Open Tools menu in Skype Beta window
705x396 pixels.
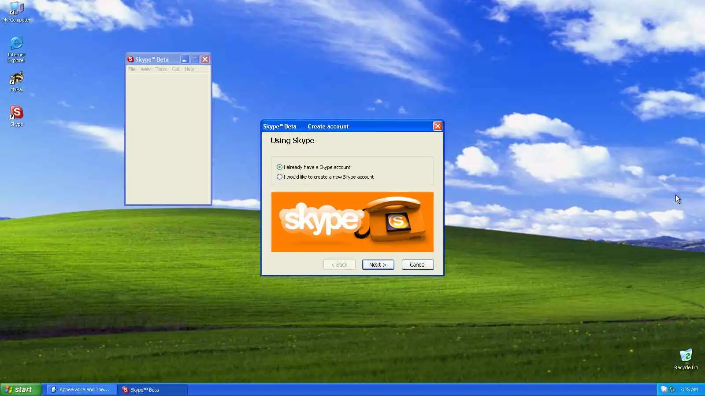pos(161,69)
